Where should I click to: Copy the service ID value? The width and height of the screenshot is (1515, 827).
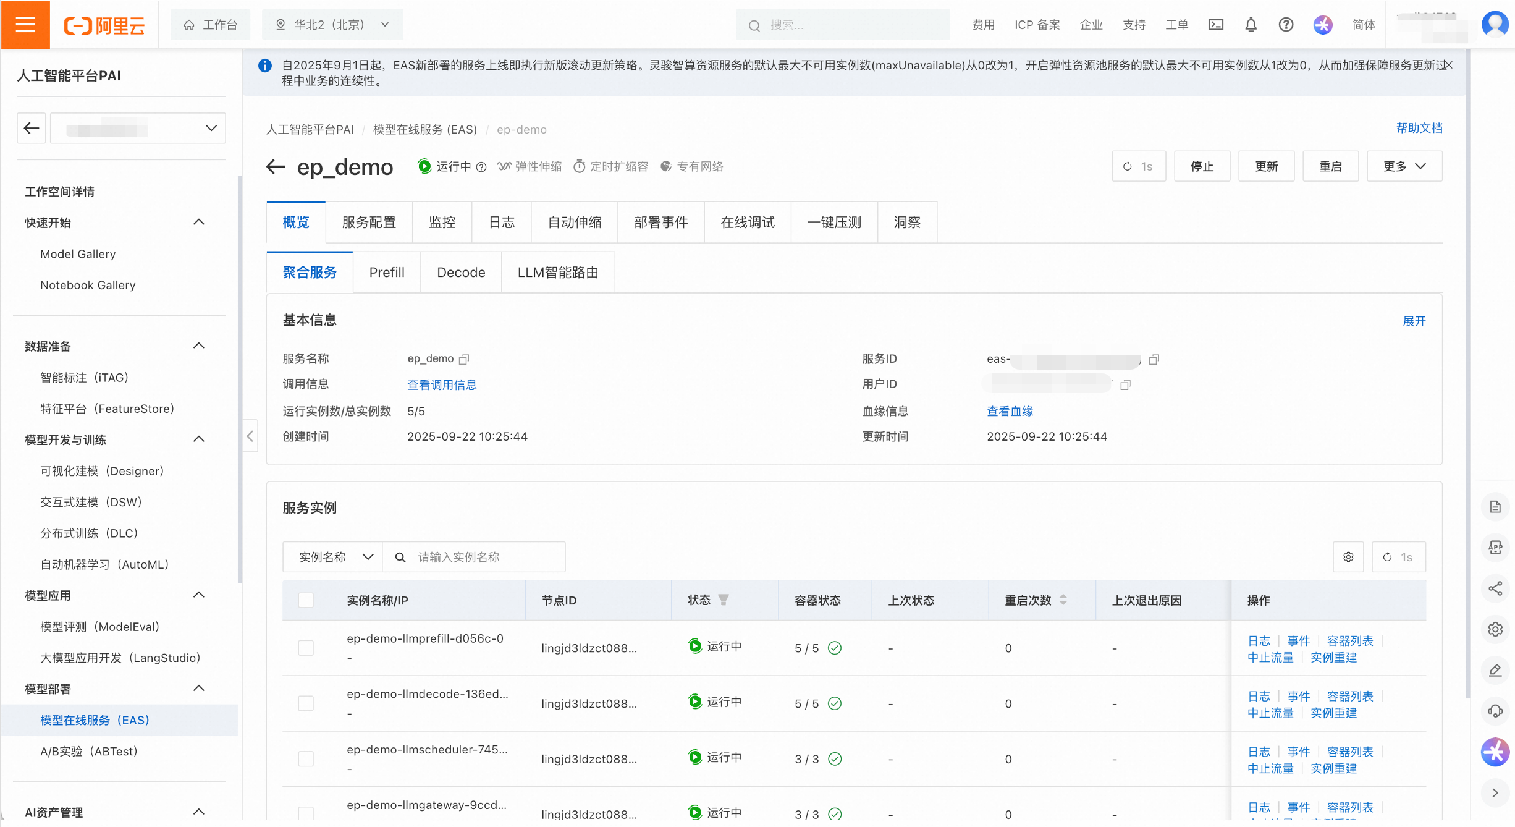point(1154,360)
